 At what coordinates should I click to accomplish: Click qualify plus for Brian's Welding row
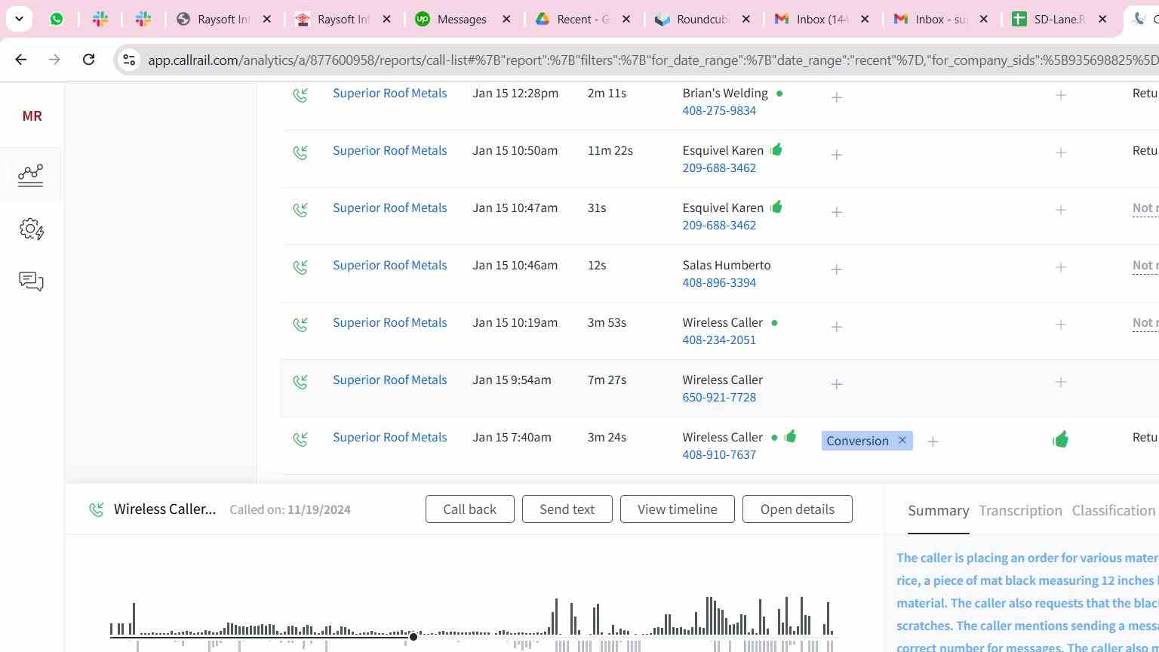click(1060, 95)
